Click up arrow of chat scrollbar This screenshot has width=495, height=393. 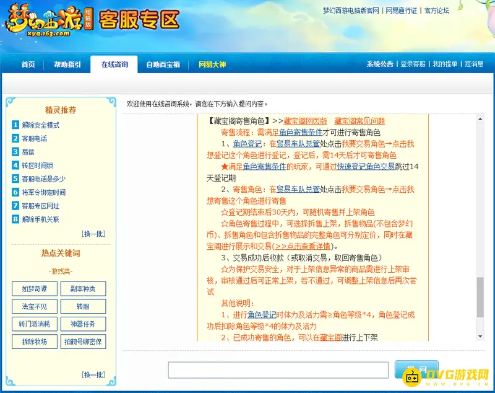[480, 119]
